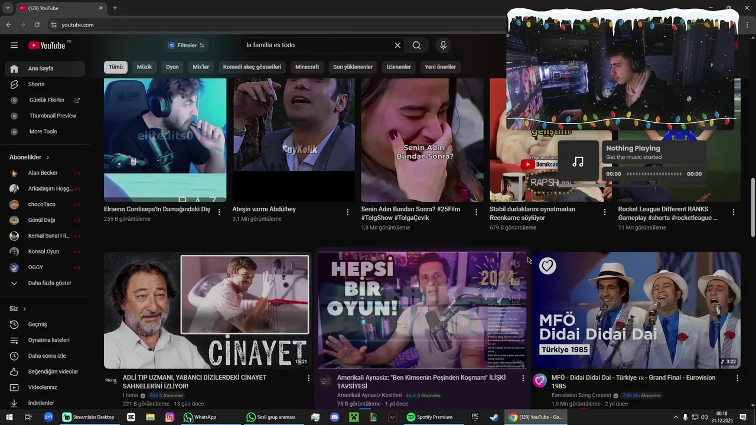This screenshot has width=756, height=425.
Task: Open the chocoTaco subscription channel
Action: pyautogui.click(x=45, y=204)
